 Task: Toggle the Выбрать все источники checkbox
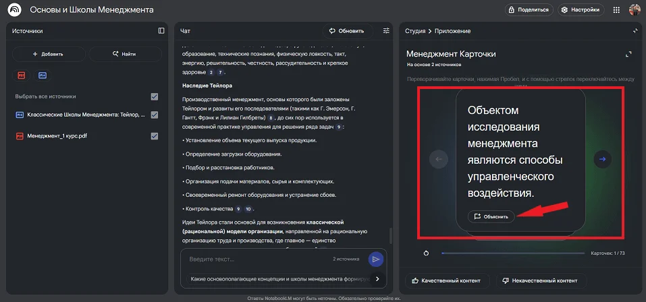pos(155,96)
